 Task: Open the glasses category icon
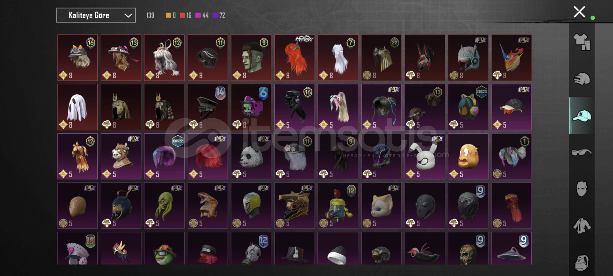pyautogui.click(x=582, y=153)
